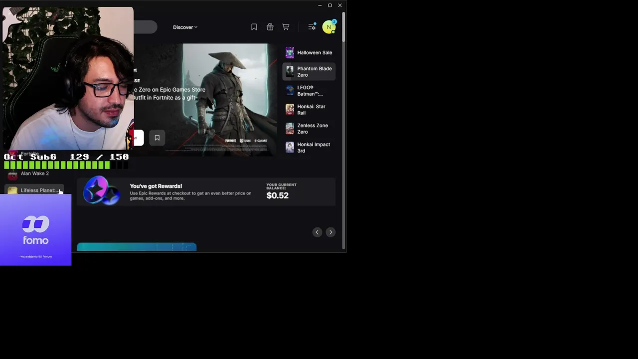Image resolution: width=638 pixels, height=359 pixels.
Task: Click the Alan Wake 2 game icon
Action: point(12,174)
